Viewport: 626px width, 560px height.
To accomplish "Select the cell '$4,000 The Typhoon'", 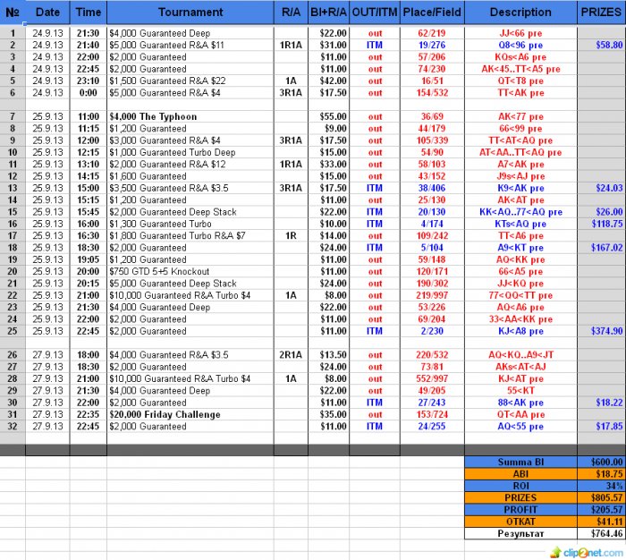I will point(190,116).
